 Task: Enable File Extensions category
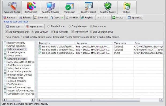[5, 84]
